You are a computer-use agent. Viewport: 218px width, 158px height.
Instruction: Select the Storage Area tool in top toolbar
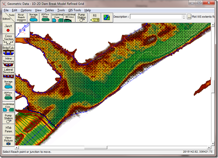pos(34,18)
